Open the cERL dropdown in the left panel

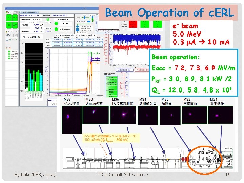coord(10,35)
